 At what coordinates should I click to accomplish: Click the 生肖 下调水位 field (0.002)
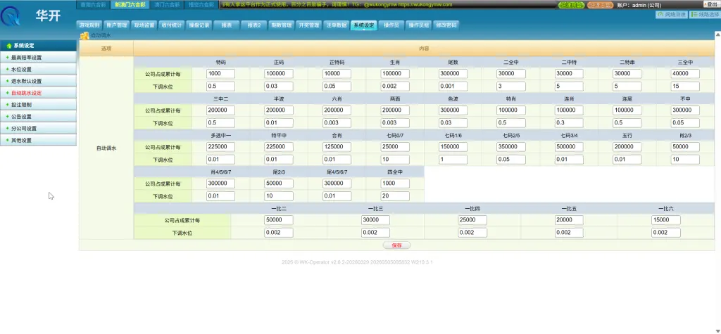point(395,86)
